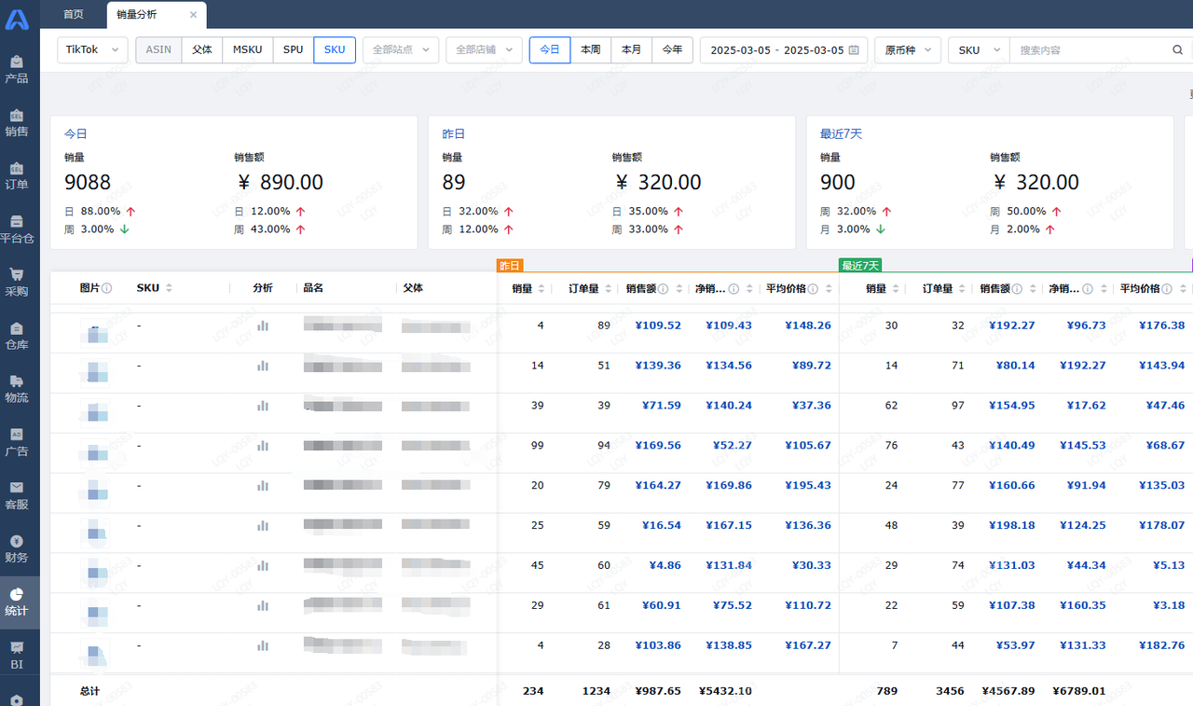This screenshot has height=706, width=1193.
Task: Open the 全部店铺 dropdown
Action: [x=484, y=50]
